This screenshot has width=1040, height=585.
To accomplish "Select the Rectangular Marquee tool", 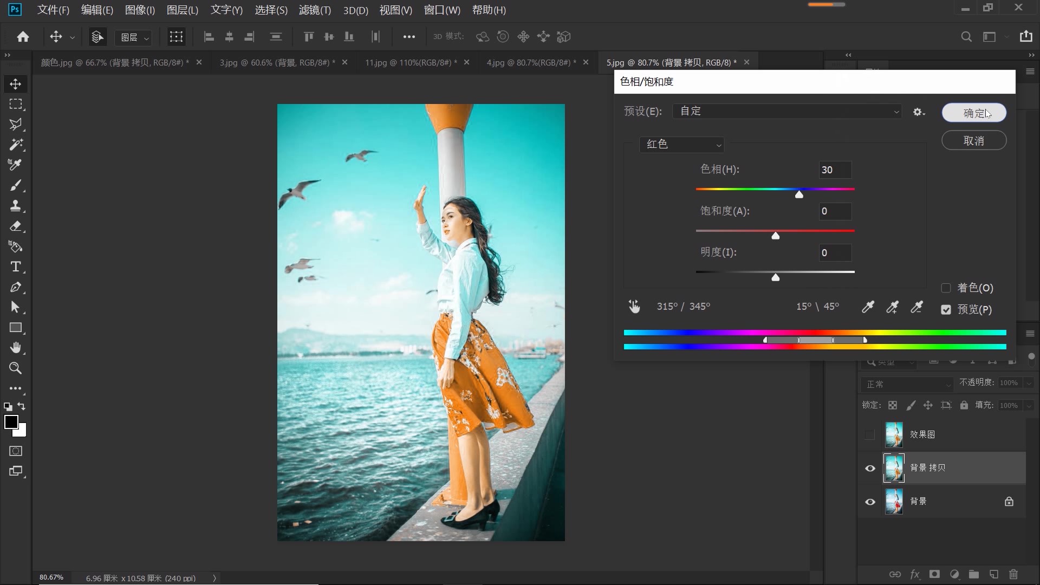I will pos(16,104).
